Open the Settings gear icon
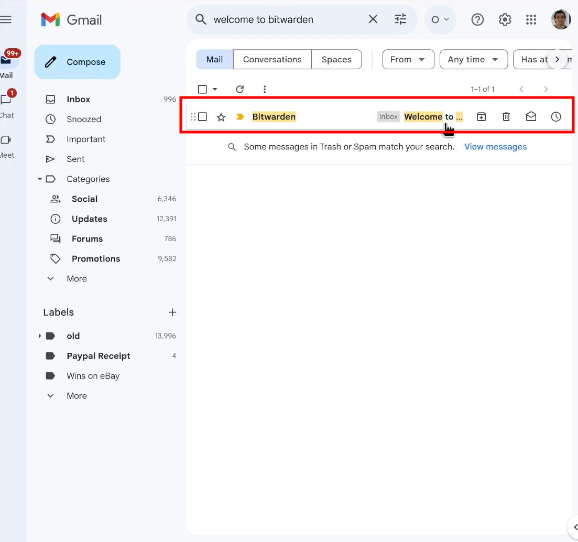Viewport: 578px width, 542px height. pos(505,19)
